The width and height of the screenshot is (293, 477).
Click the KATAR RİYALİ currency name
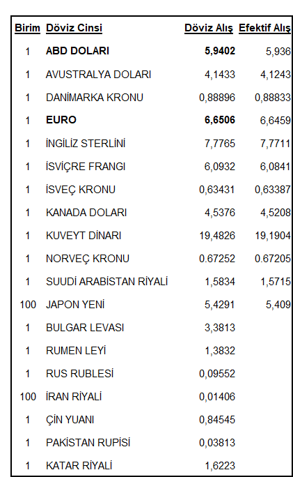pos(79,466)
